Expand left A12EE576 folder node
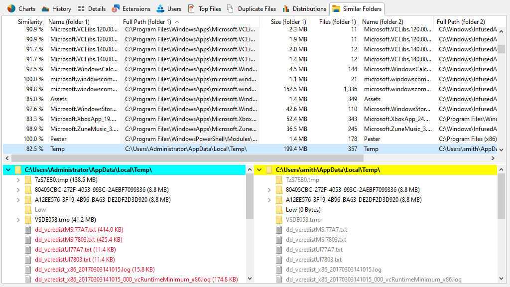Viewport: 510px width, 287px height. coord(18,200)
